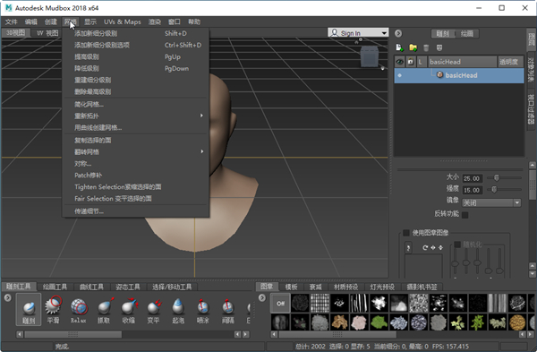The height and width of the screenshot is (352, 537).
Task: Choose 添加新细分级别 menu item
Action: pyautogui.click(x=136, y=33)
